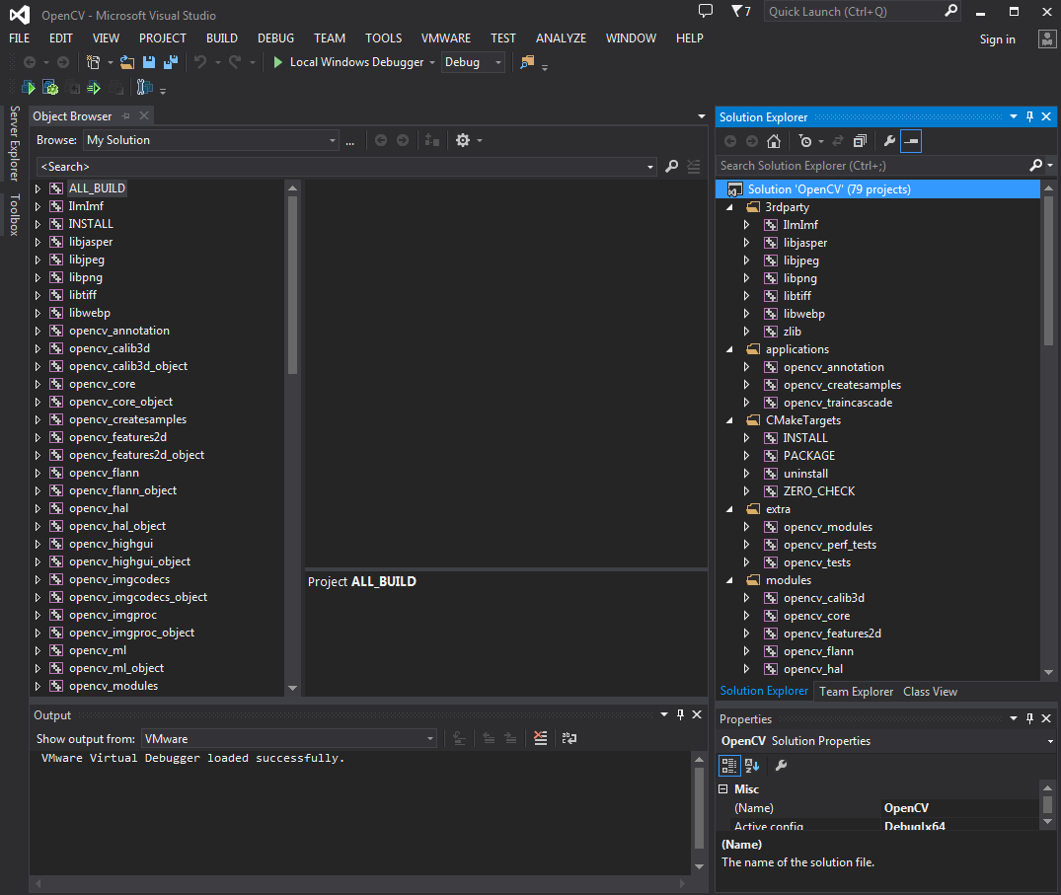Viewport: 1061px width, 895px height.
Task: Expand the opencv_core node in Object Browser
Action: click(x=38, y=384)
